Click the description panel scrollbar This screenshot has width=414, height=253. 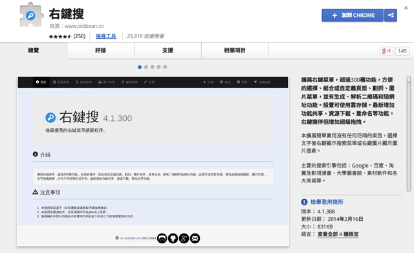point(409,134)
